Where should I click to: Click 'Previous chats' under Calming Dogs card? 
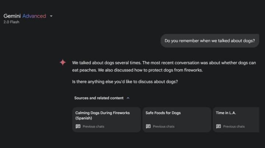(93, 126)
